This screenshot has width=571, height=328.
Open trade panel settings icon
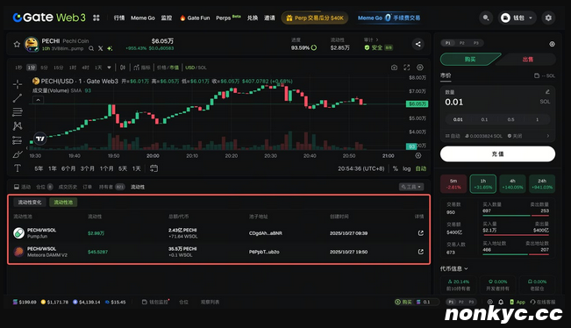[x=552, y=44]
